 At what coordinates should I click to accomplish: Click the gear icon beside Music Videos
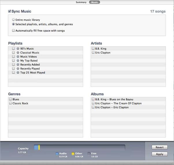pyautogui.click(x=18, y=57)
